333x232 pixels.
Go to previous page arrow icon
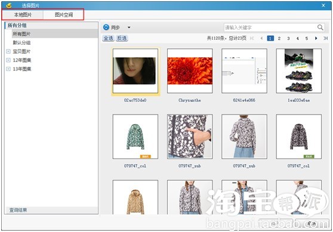[x=261, y=38]
